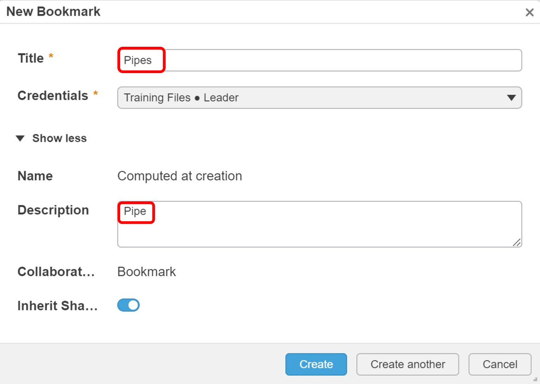Close the New Bookmark dialog

(529, 12)
